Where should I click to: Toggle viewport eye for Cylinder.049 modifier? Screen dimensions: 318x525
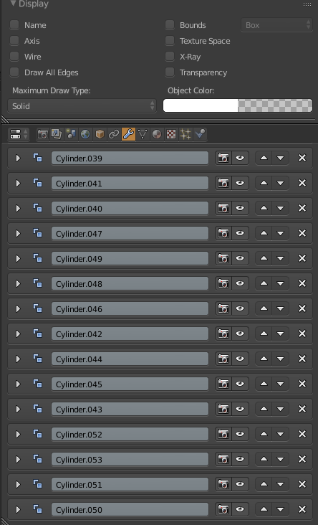click(x=240, y=258)
